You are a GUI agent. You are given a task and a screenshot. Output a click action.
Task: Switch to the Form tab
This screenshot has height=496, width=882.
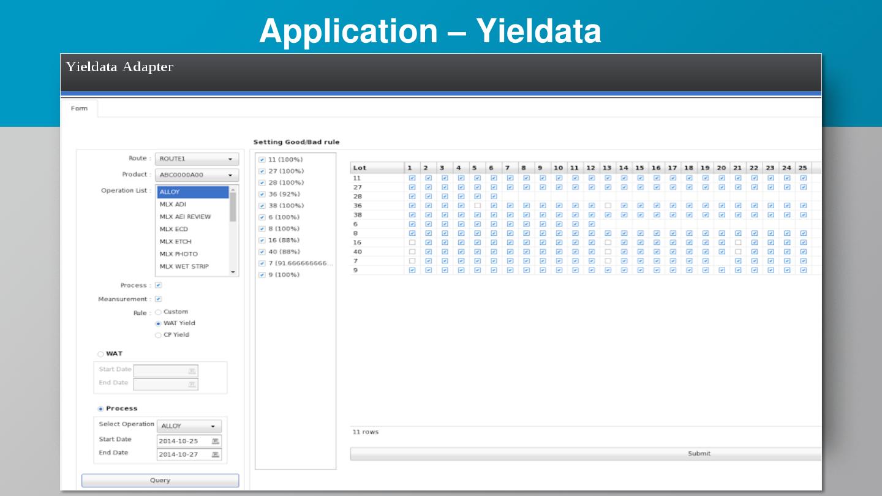coord(79,108)
